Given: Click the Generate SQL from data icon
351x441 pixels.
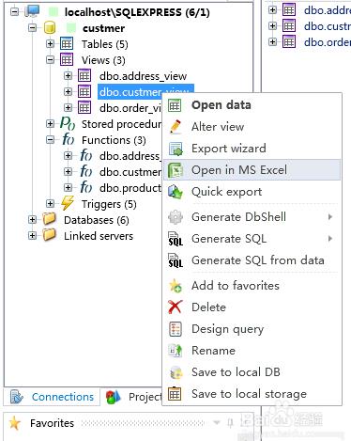Looking at the screenshot, I should coord(175,260).
